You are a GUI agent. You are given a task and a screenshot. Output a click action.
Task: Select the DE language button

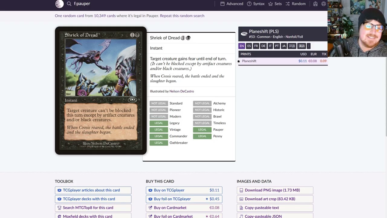pos(263,46)
